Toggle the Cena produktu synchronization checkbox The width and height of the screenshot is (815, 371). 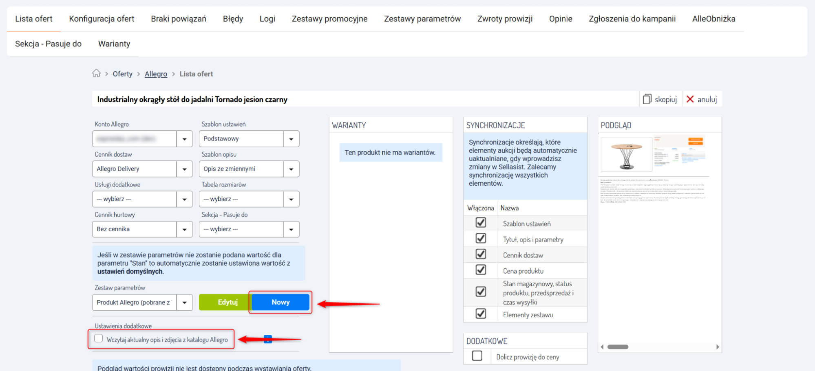pyautogui.click(x=481, y=270)
